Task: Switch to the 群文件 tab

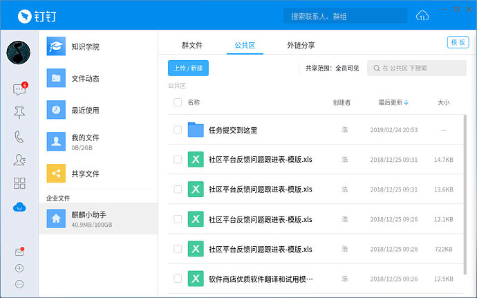Action: [192, 46]
